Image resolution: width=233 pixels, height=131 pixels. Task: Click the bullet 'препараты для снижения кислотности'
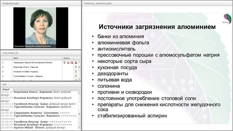[x=159, y=107]
